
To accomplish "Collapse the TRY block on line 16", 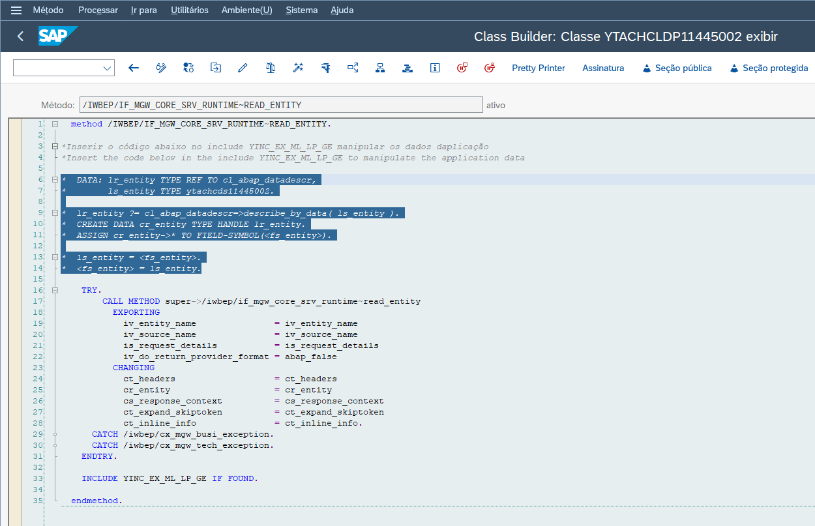I will pos(55,290).
